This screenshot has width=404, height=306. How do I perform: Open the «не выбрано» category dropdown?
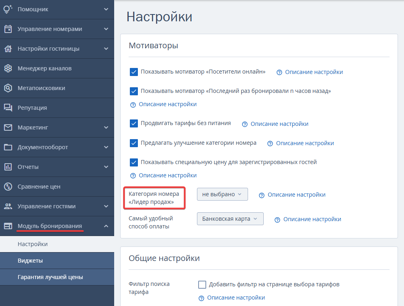pos(222,194)
